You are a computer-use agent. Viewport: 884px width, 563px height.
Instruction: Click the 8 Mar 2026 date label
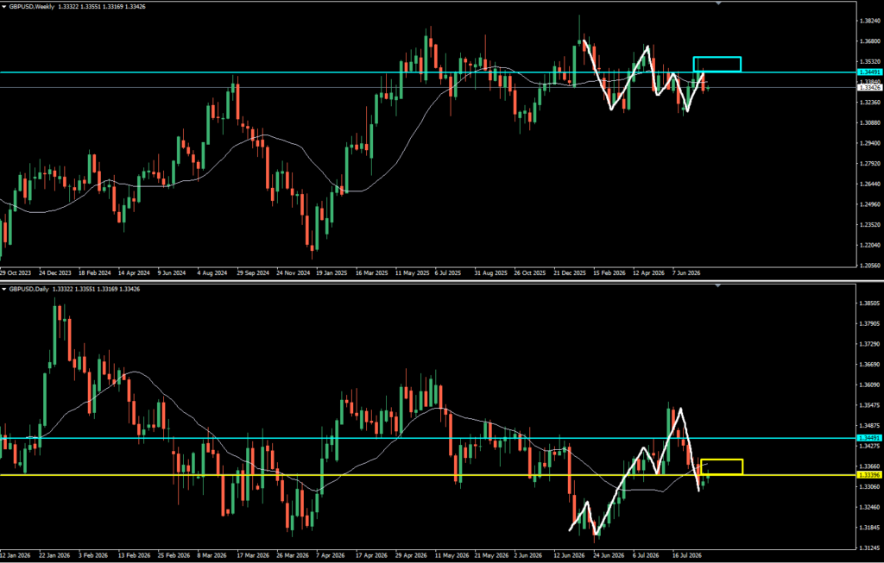pos(212,556)
